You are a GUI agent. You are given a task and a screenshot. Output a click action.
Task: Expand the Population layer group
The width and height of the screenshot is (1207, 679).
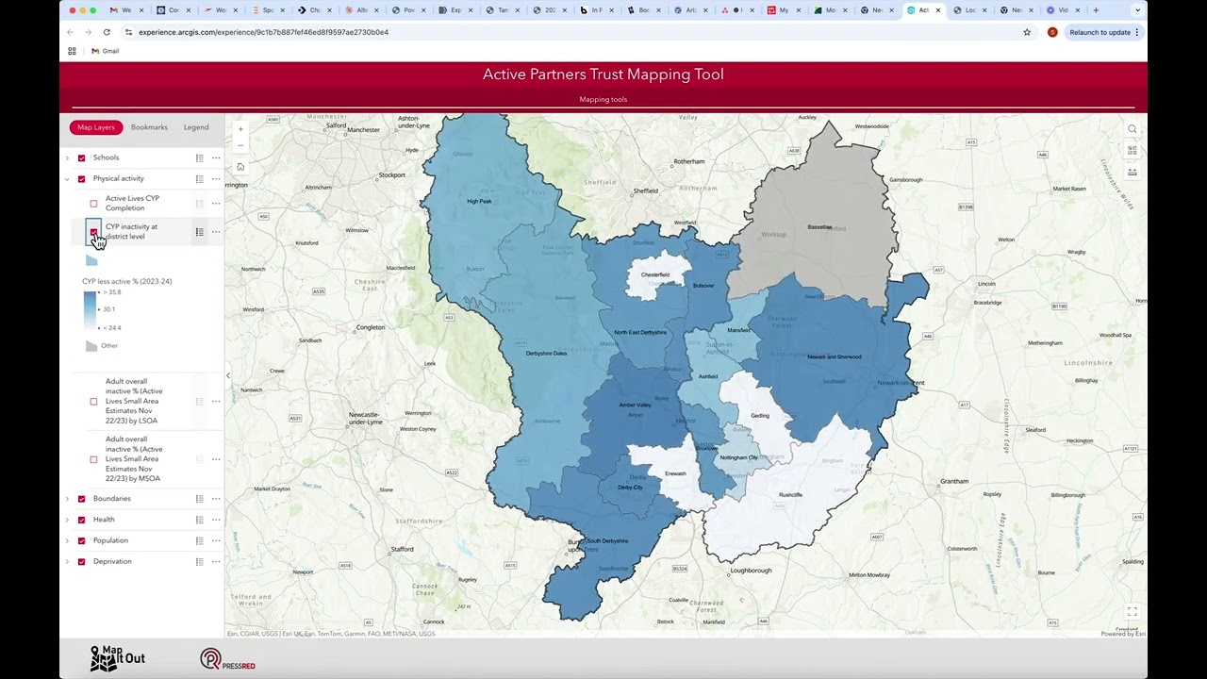point(67,540)
